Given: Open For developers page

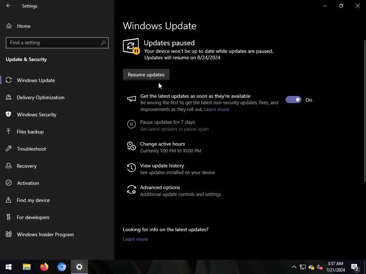Looking at the screenshot, I should [x=57, y=217].
